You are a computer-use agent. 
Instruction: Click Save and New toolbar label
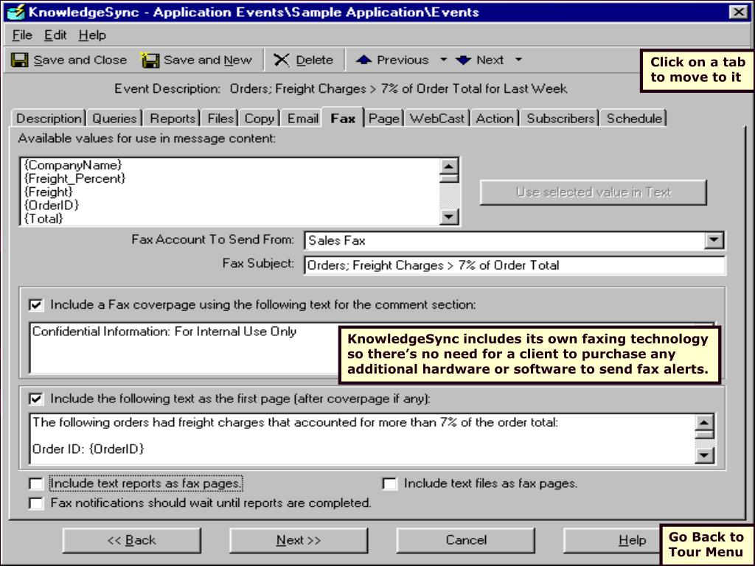pos(207,60)
